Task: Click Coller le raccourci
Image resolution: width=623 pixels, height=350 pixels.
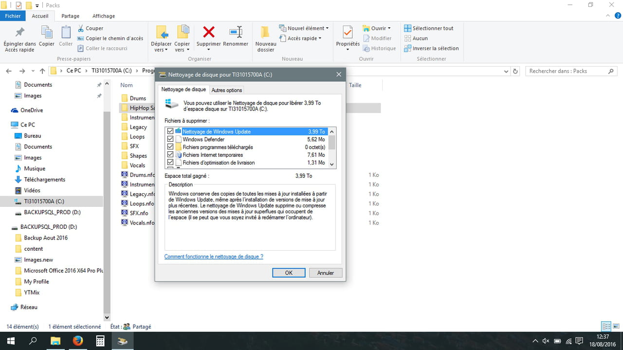Action: pyautogui.click(x=102, y=48)
